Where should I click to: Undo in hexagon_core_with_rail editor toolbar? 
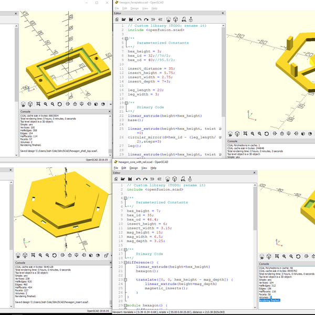click(138, 179)
